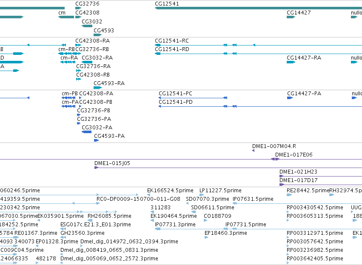Select EST EK035901.5prime label
Image resolution: width=362 pixels, height=265 pixels.
pos(60,216)
